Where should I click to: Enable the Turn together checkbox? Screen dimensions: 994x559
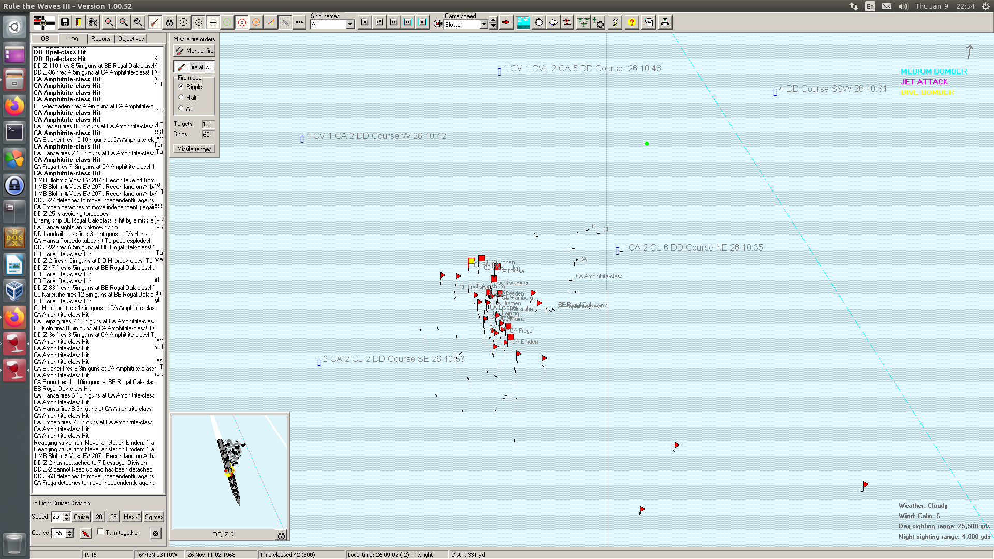(x=100, y=532)
